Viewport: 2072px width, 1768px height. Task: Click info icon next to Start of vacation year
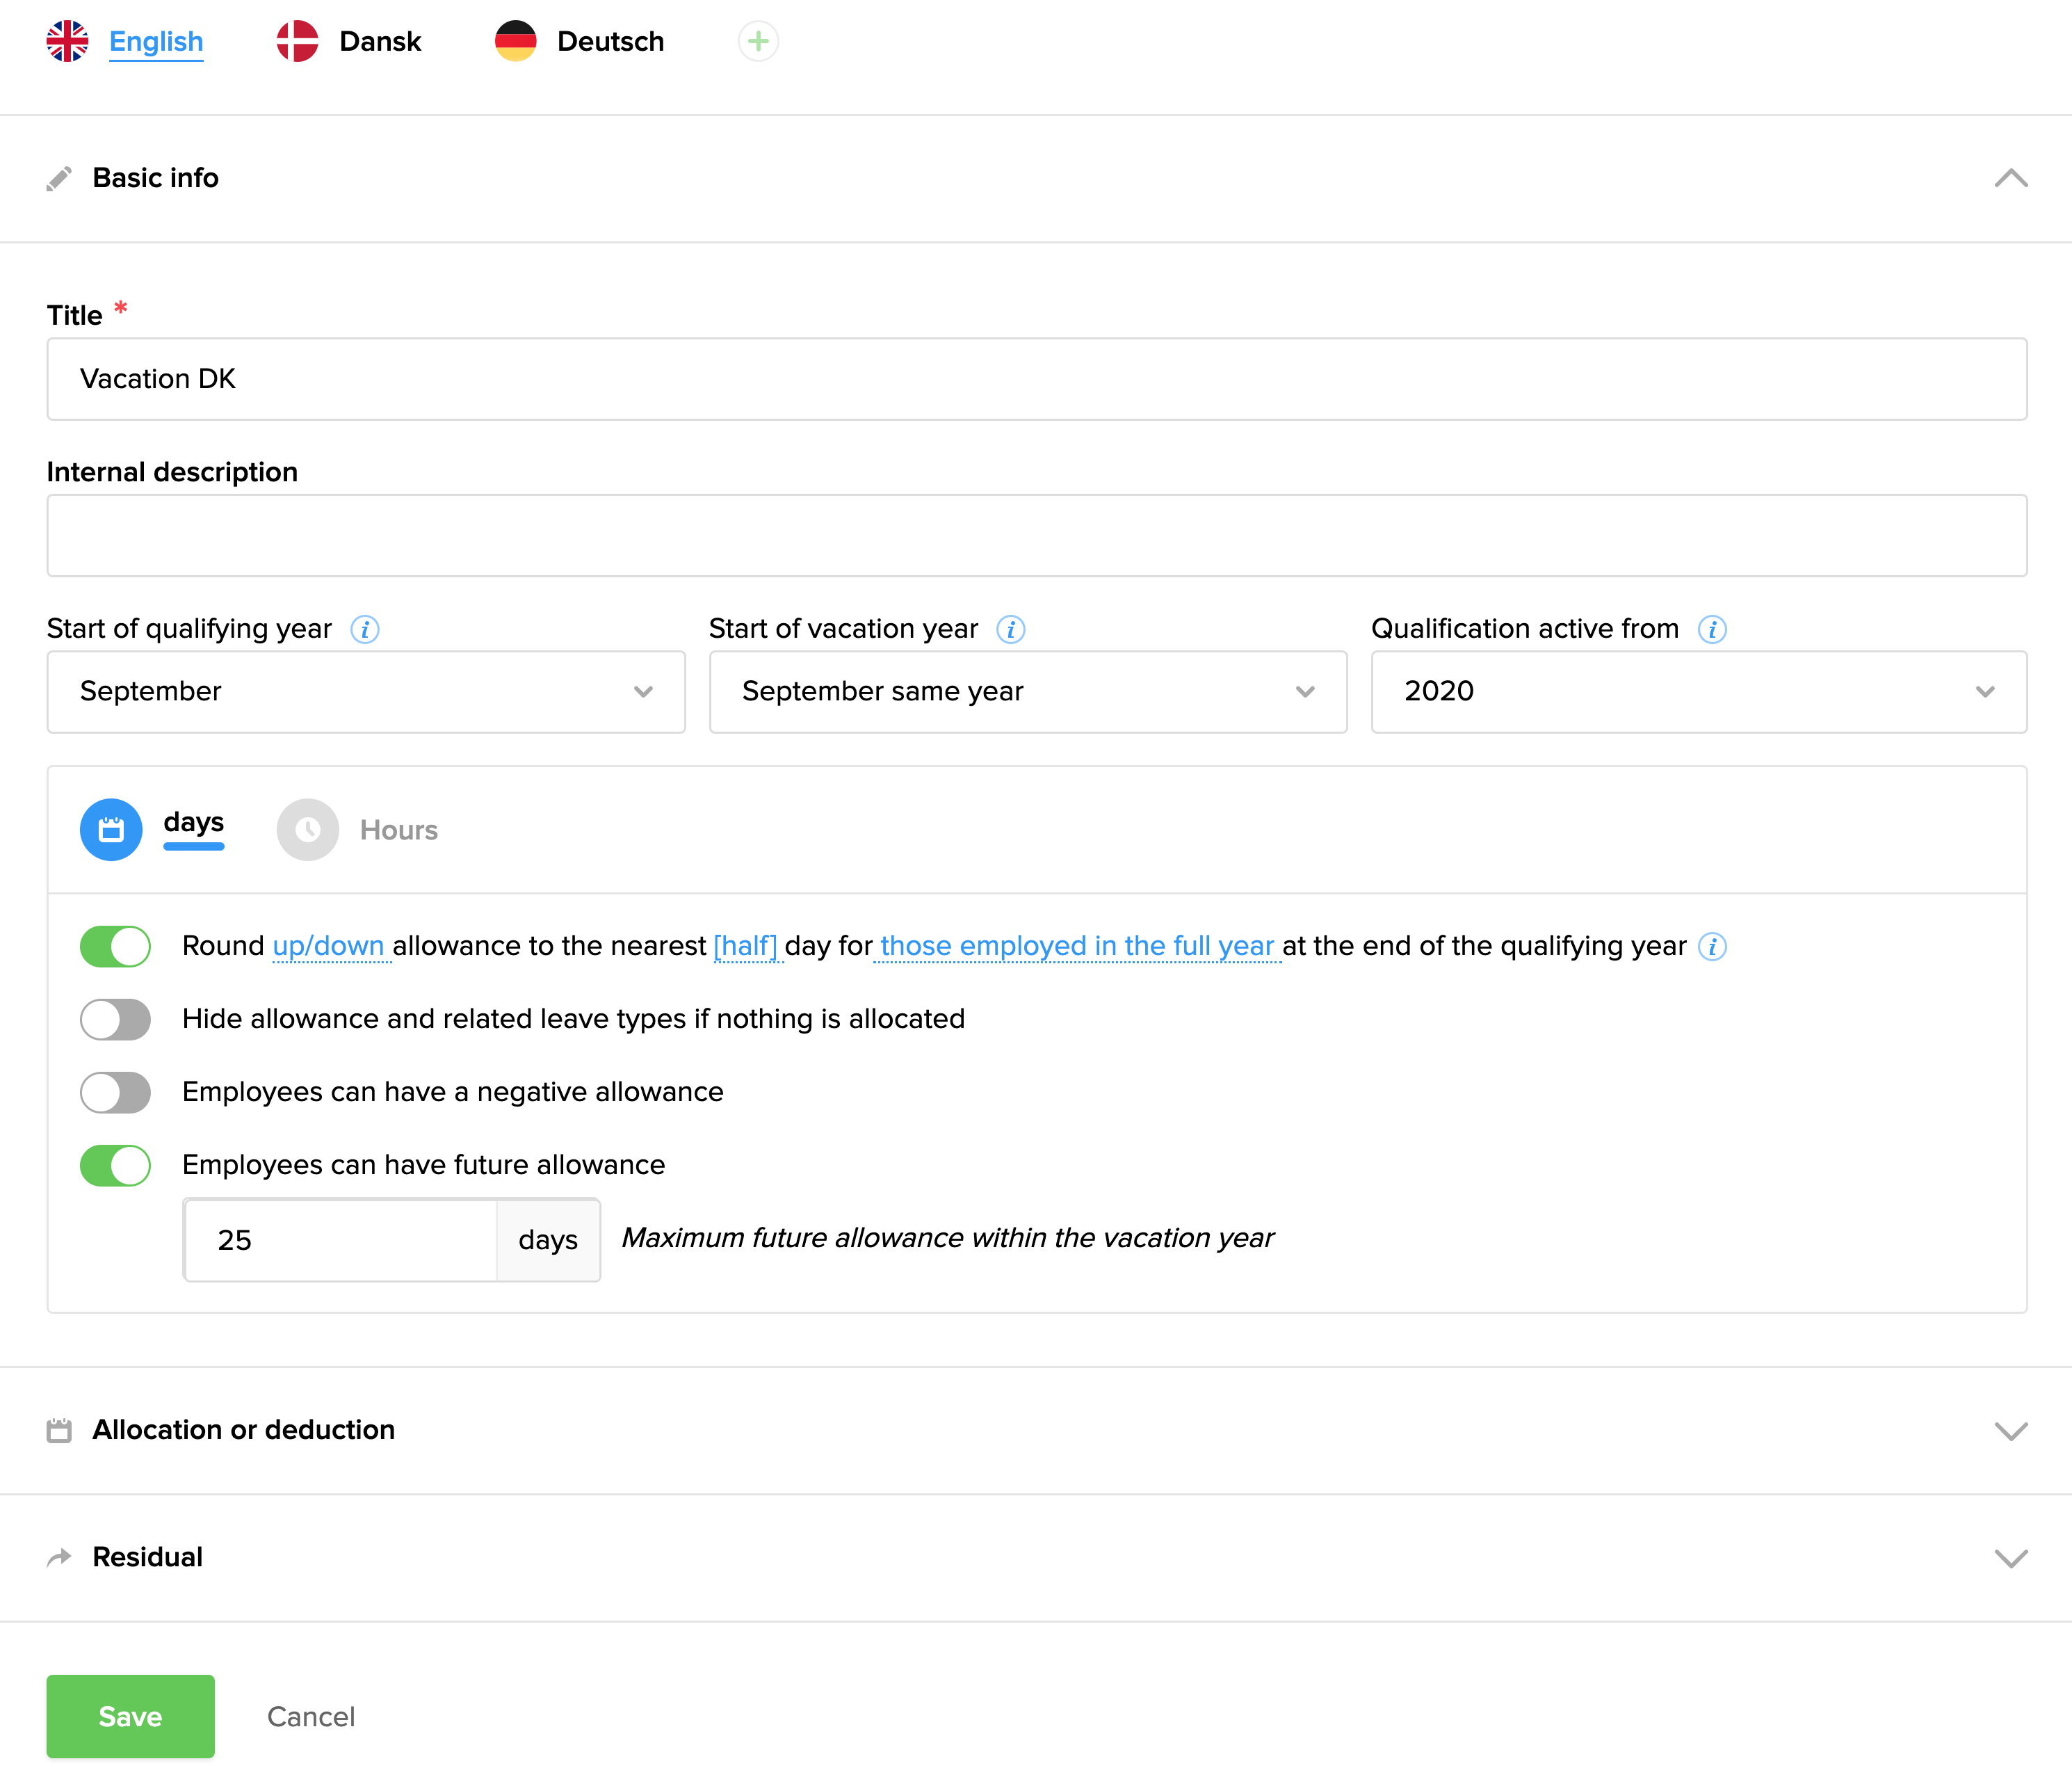[x=1011, y=629]
